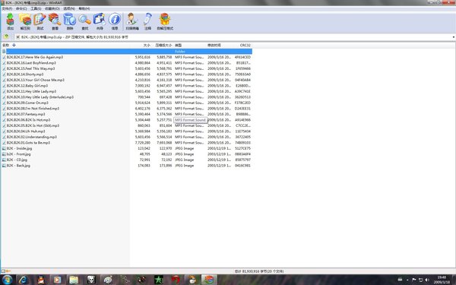Click the Virus Scan toolbar icon
This screenshot has width=456, height=285.
click(x=132, y=22)
